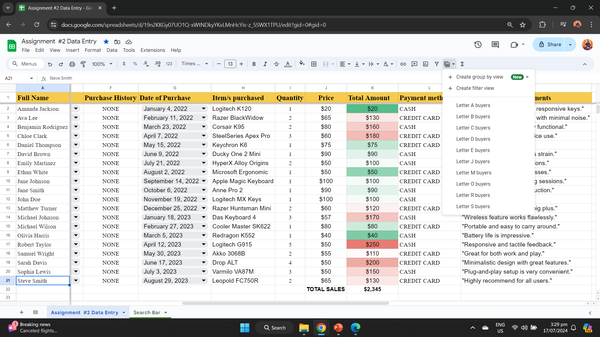Viewport: 600px width, 337px height.
Task: Switch to the Search Bar sheet tab
Action: point(147,312)
